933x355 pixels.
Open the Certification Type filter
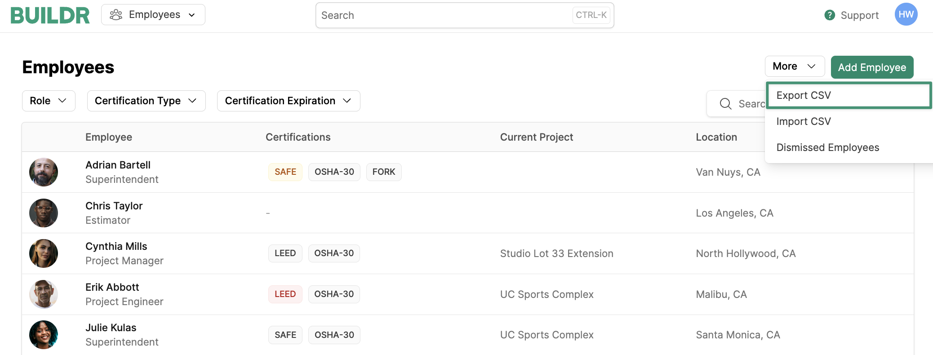pyautogui.click(x=146, y=101)
